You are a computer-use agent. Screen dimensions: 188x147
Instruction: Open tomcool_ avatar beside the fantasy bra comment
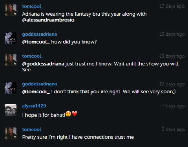tap(11, 10)
